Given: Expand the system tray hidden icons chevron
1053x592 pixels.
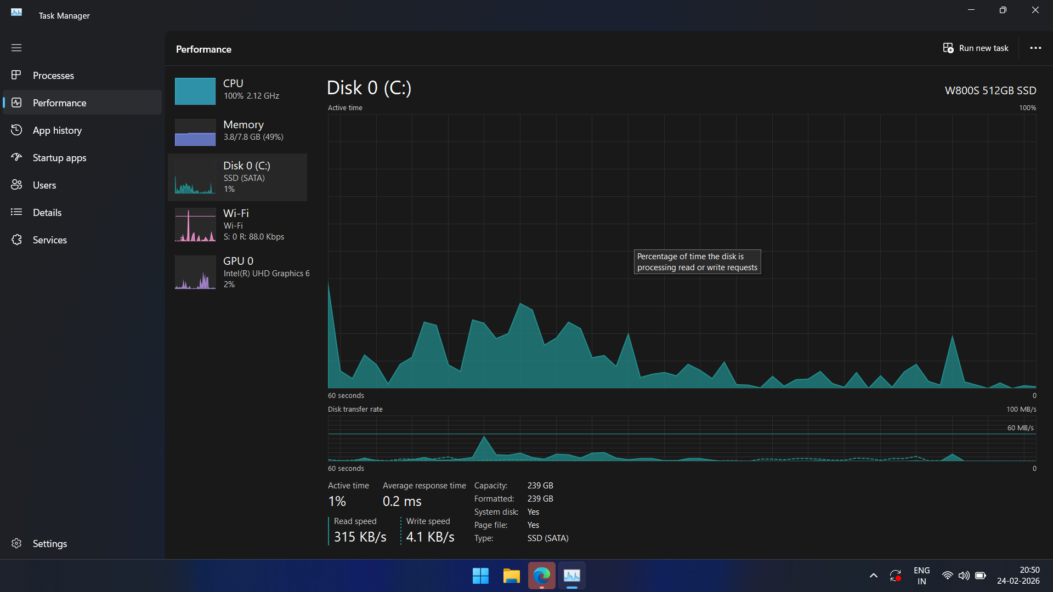Looking at the screenshot, I should [874, 576].
